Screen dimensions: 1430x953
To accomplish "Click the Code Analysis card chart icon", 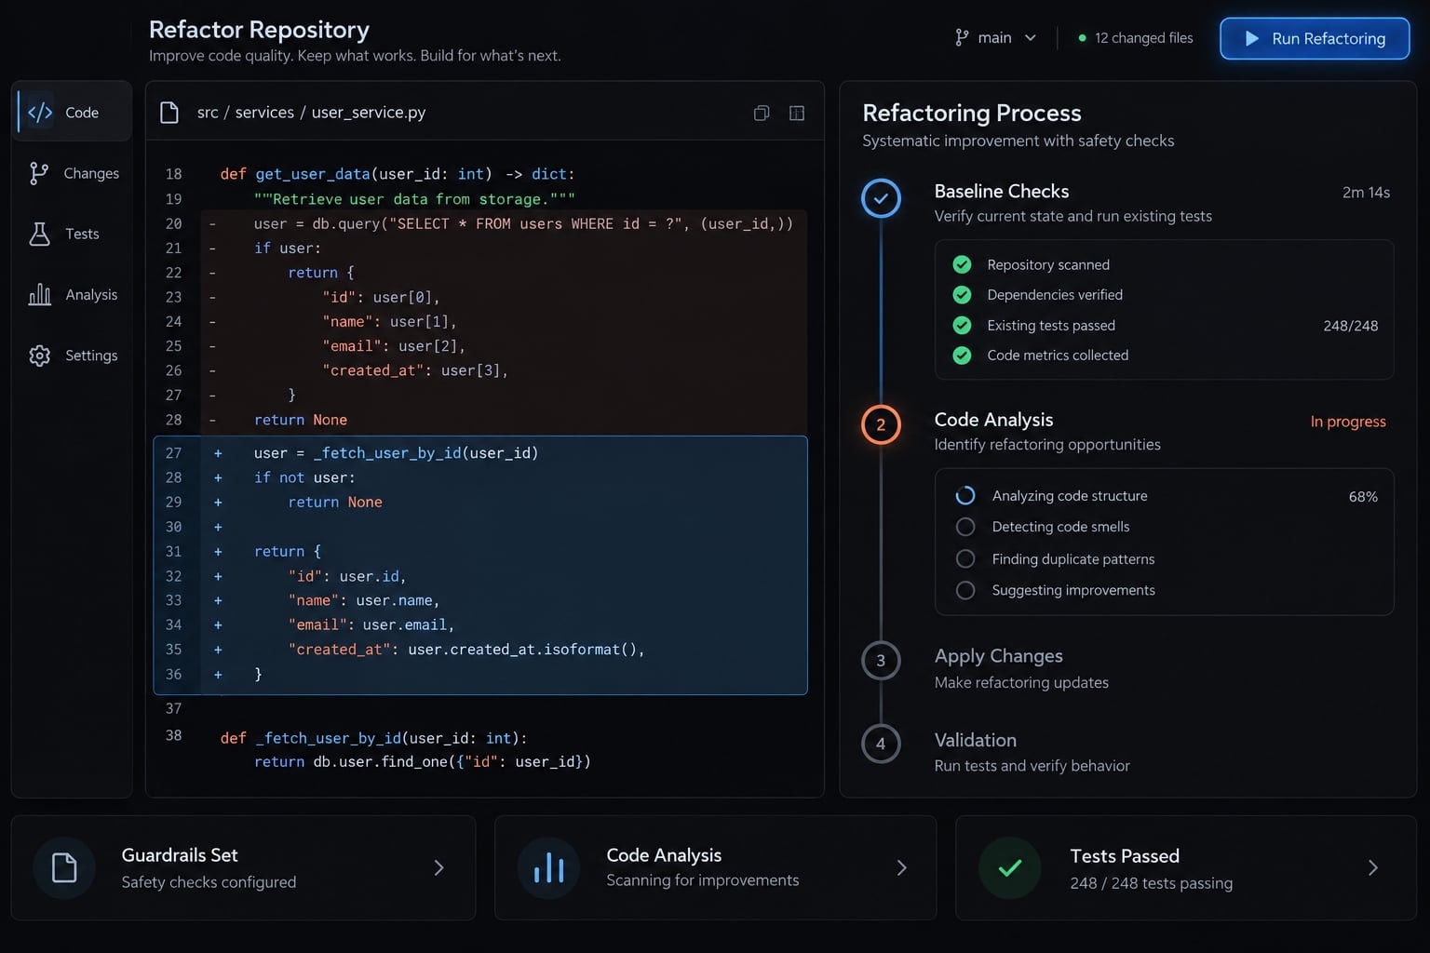I will click(549, 867).
